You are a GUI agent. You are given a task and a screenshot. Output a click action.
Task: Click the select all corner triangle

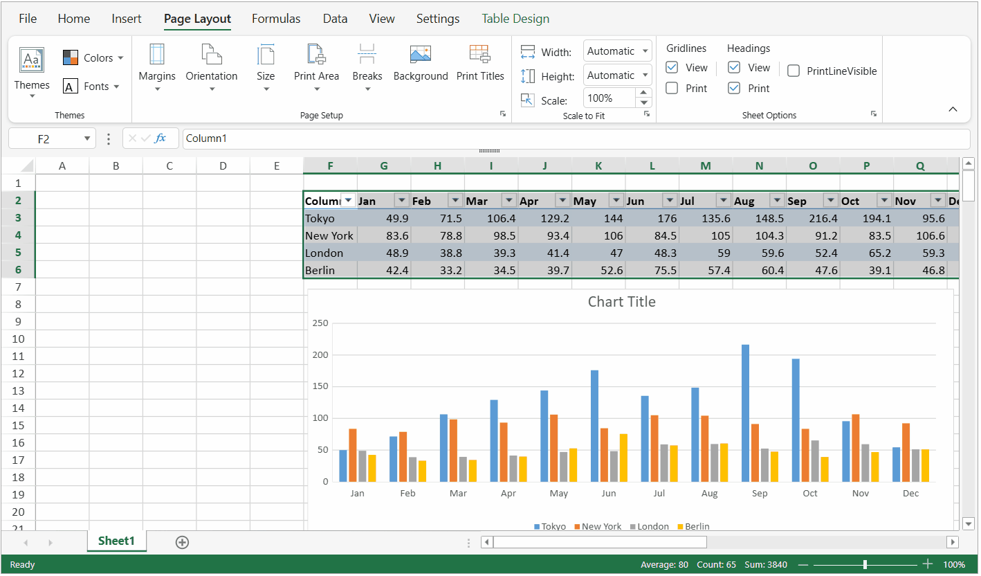(27, 166)
